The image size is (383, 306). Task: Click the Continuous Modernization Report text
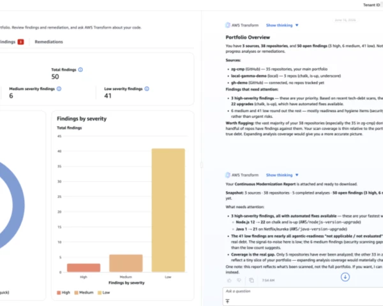pos(266,184)
